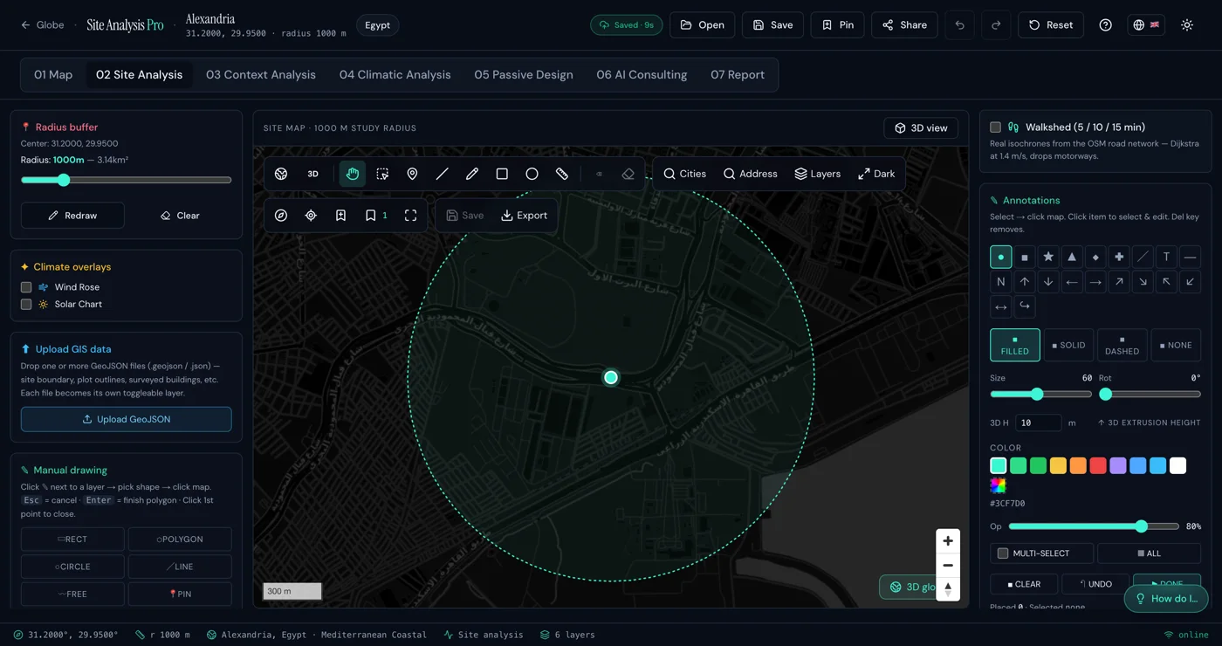The image size is (1222, 646).
Task: Switch to 03 Context Analysis tab
Action: (261, 75)
